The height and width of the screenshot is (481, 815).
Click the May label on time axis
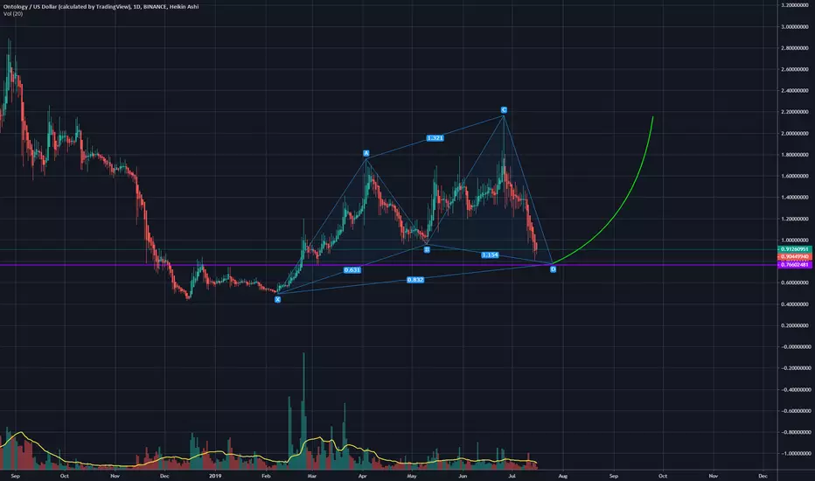pyautogui.click(x=412, y=476)
